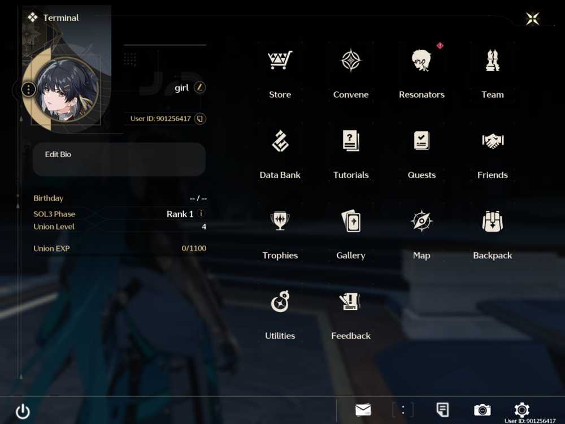Open the Utilities icon
Screen dimensions: 565x424
[280, 301]
